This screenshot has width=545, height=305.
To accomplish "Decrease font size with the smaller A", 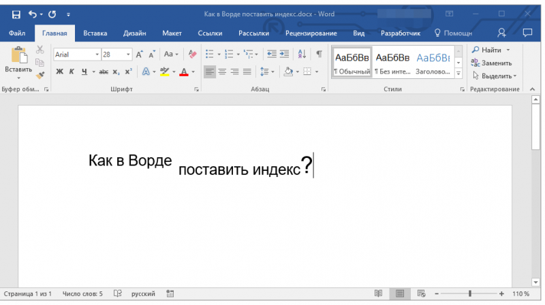I will pyautogui.click(x=152, y=54).
